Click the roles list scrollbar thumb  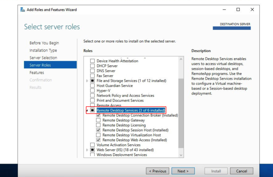pos(181,113)
